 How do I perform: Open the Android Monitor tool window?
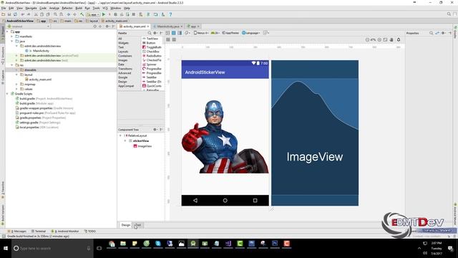click(65, 231)
